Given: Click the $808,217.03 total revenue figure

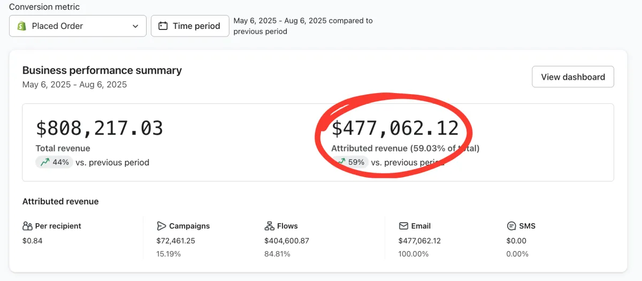Looking at the screenshot, I should [100, 128].
